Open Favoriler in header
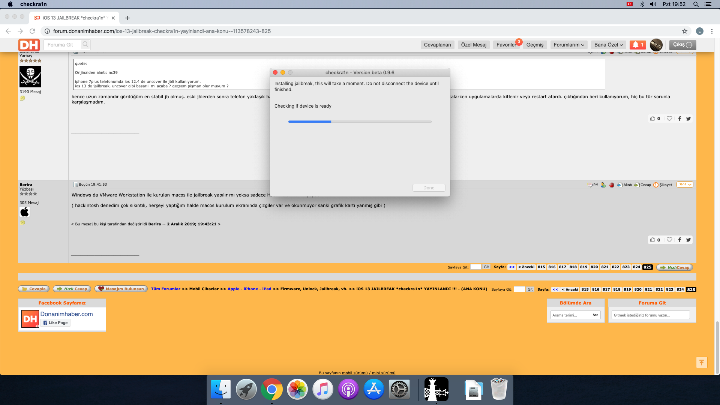 (506, 45)
